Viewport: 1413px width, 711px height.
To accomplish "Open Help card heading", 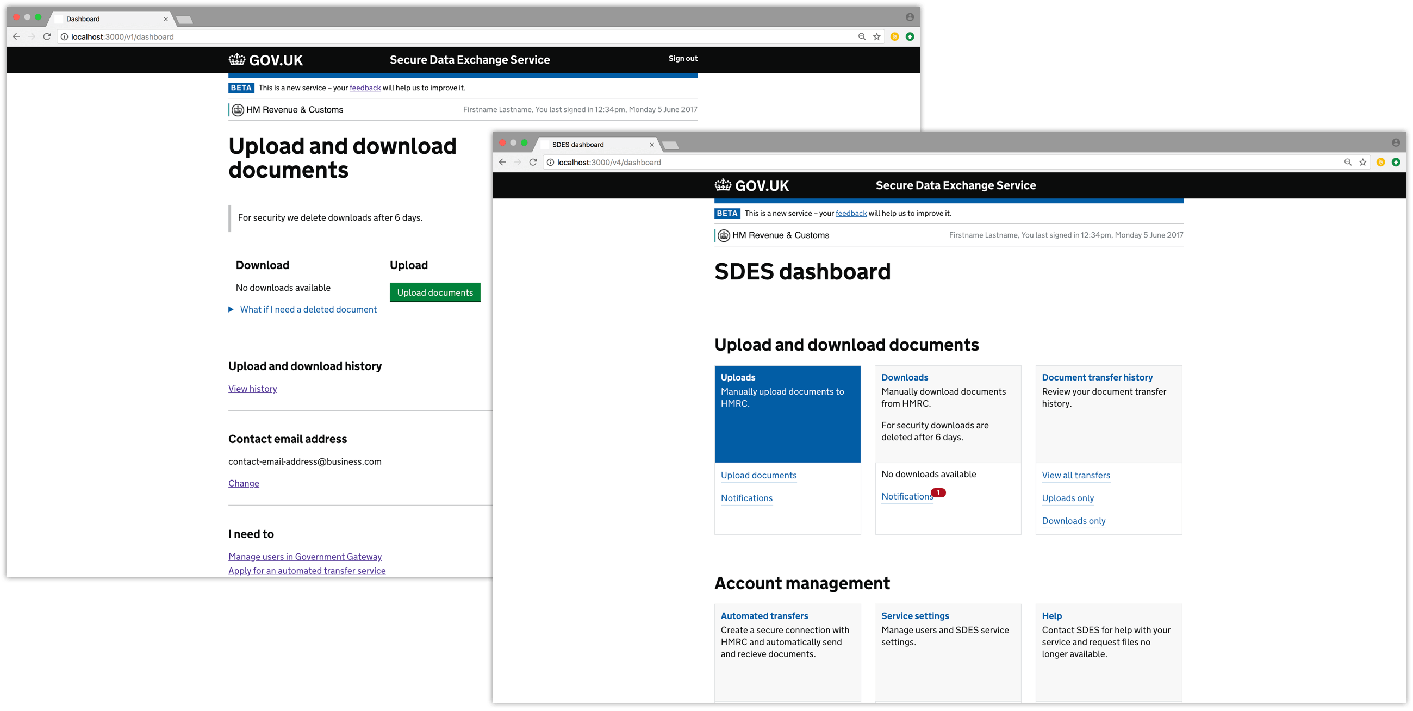I will pos(1052,616).
